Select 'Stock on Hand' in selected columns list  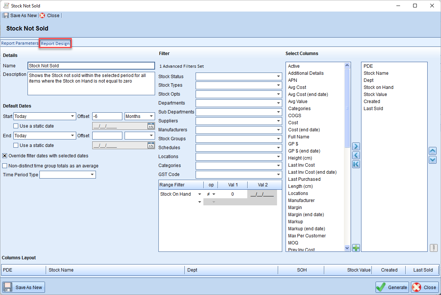click(x=379, y=87)
